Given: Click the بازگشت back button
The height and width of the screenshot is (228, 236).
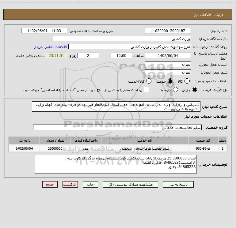Looking at the screenshot, I should pos(70,185).
